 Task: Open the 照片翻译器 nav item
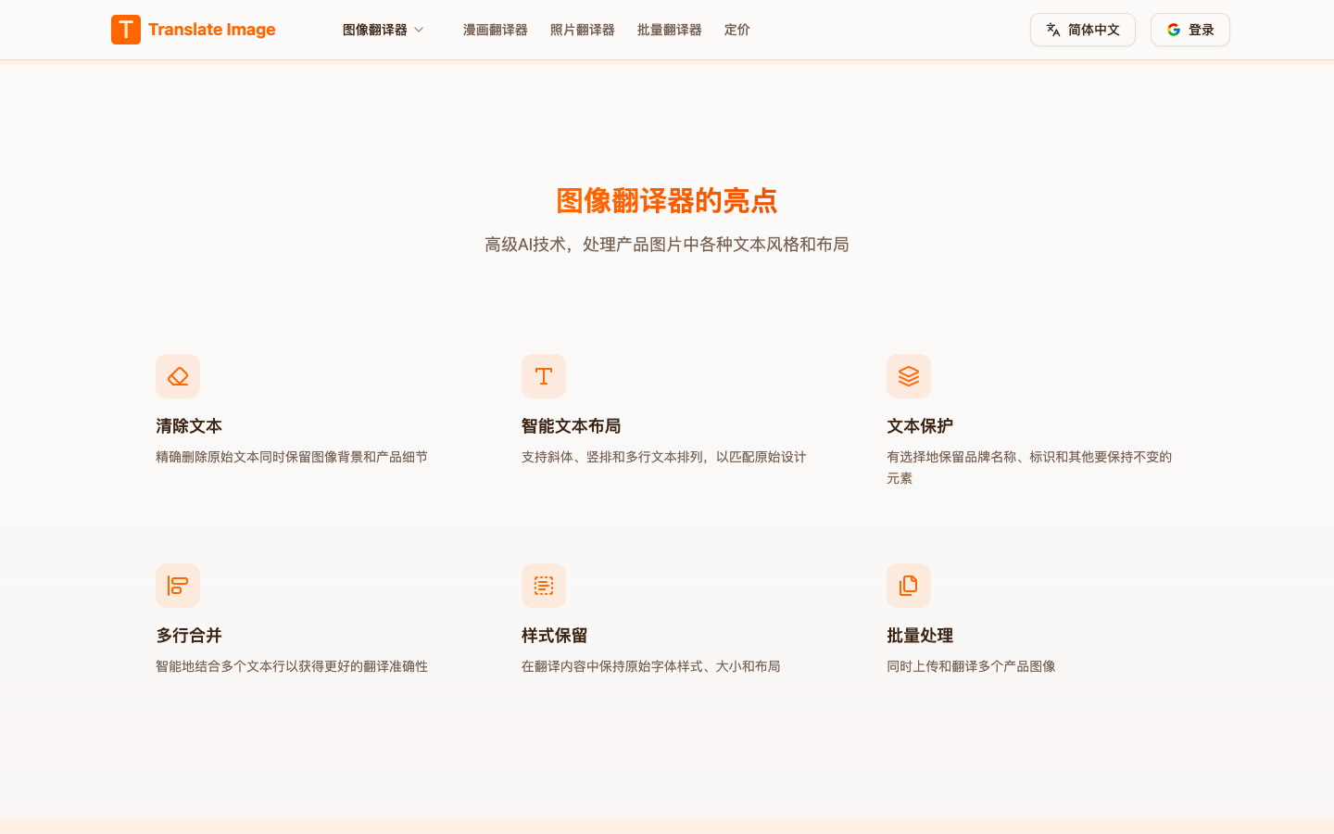[x=583, y=30]
